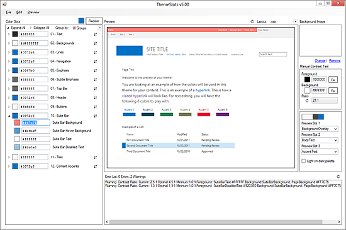The height and width of the screenshot is (230, 346).
Task: Click the 06-Subtle Emphasis hex value field
Action: coord(34,80)
